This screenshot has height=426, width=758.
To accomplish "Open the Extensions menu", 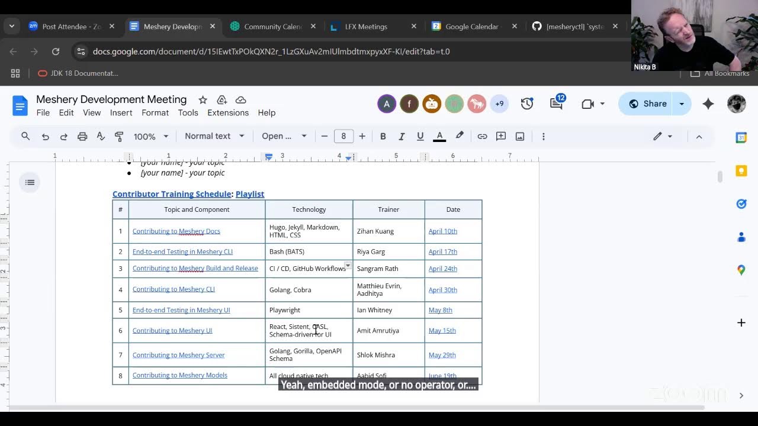I will pyautogui.click(x=228, y=112).
